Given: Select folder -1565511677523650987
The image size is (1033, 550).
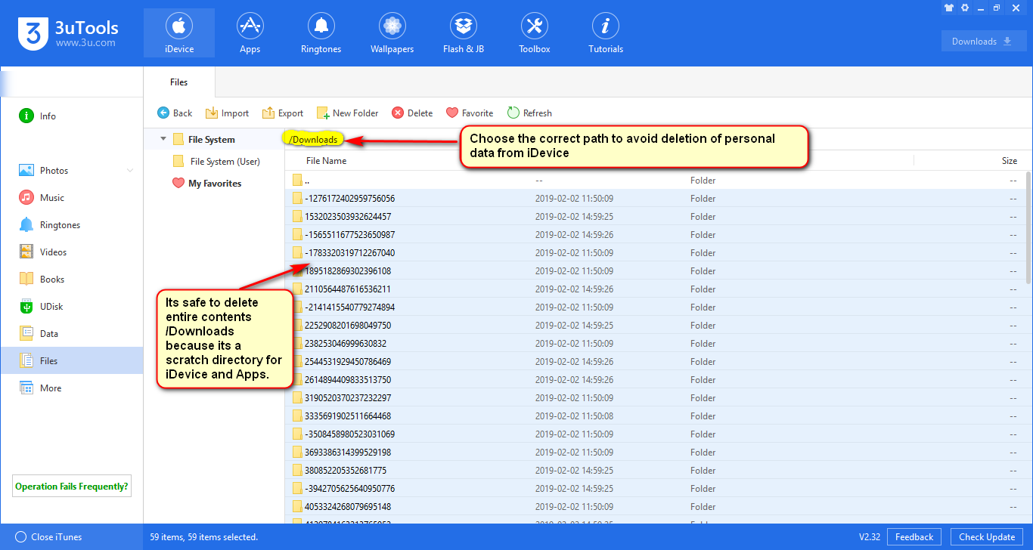Looking at the screenshot, I should [655, 235].
